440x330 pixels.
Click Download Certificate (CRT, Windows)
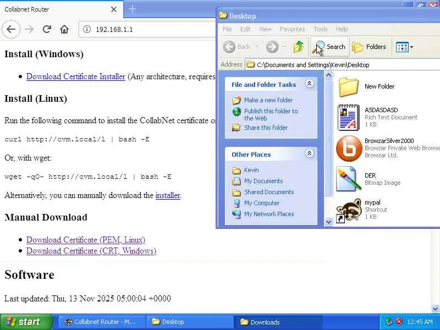click(x=91, y=251)
